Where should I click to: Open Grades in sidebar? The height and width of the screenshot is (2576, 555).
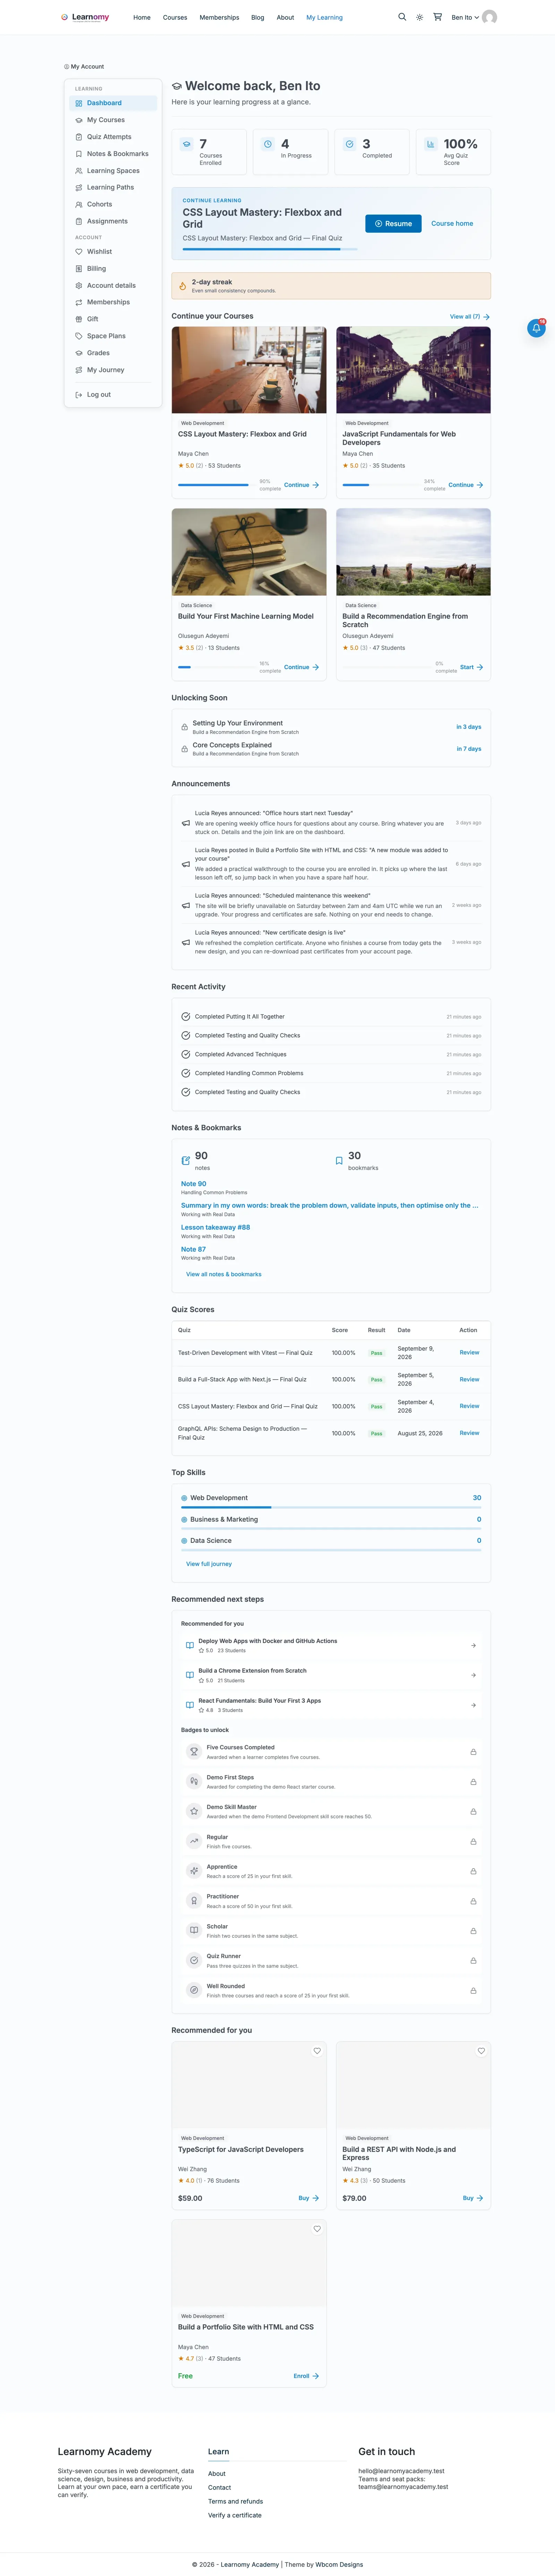point(113,353)
